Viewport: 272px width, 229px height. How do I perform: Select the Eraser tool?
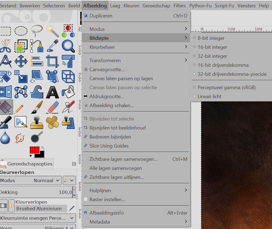coord(52,107)
